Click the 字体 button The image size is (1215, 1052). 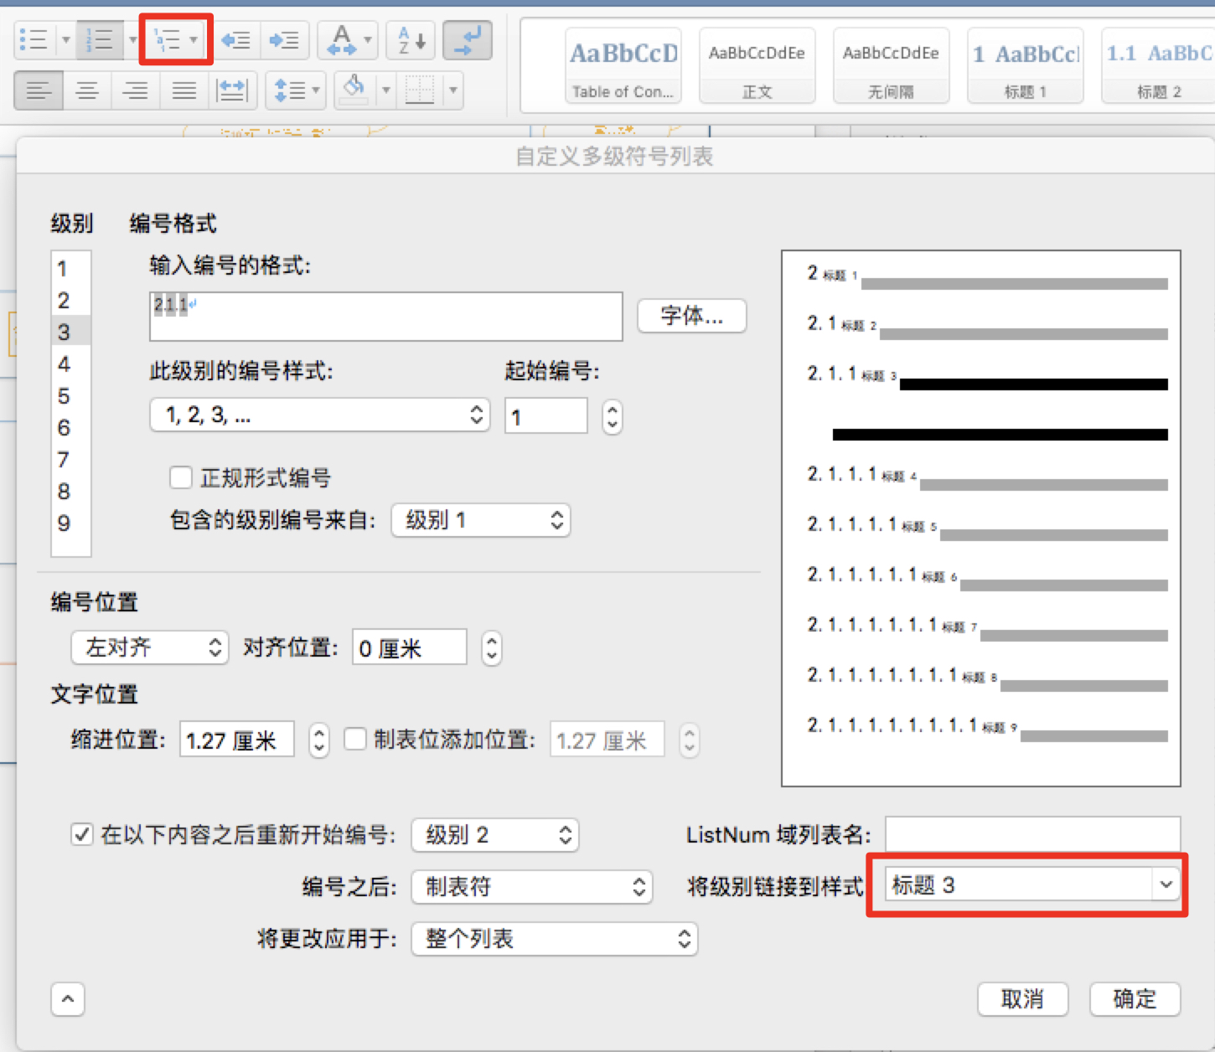[x=691, y=316]
